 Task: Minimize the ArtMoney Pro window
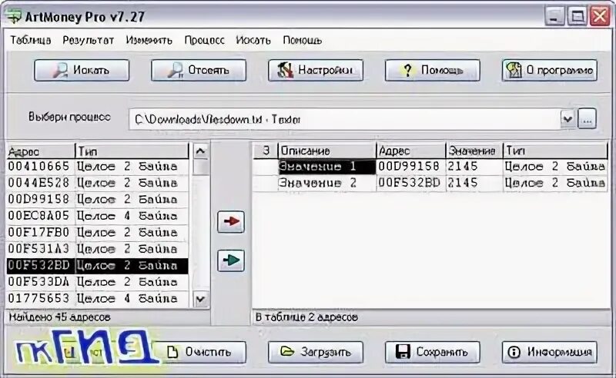554,16
